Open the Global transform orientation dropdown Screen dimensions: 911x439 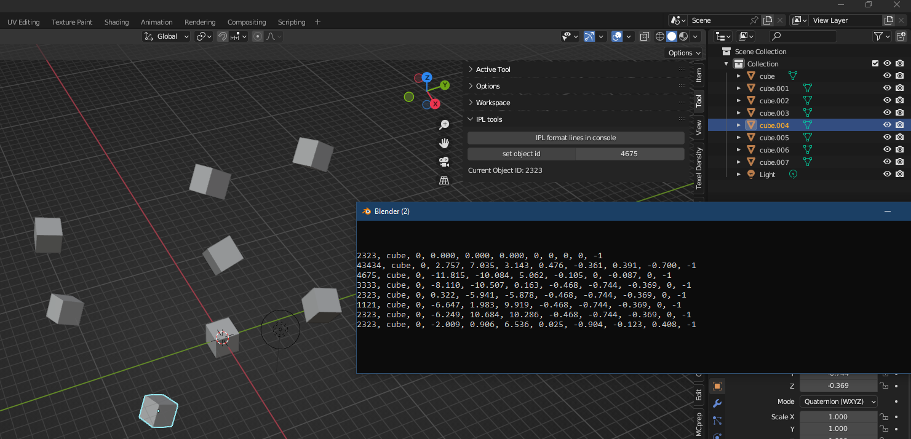pyautogui.click(x=165, y=36)
